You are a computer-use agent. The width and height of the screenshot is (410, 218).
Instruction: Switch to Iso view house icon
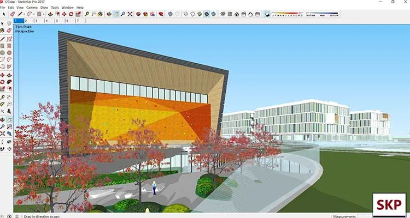tap(223, 14)
